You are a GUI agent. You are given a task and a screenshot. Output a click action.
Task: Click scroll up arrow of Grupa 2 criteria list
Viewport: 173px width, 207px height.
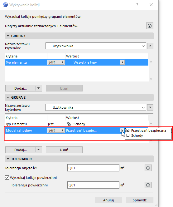click(x=151, y=123)
